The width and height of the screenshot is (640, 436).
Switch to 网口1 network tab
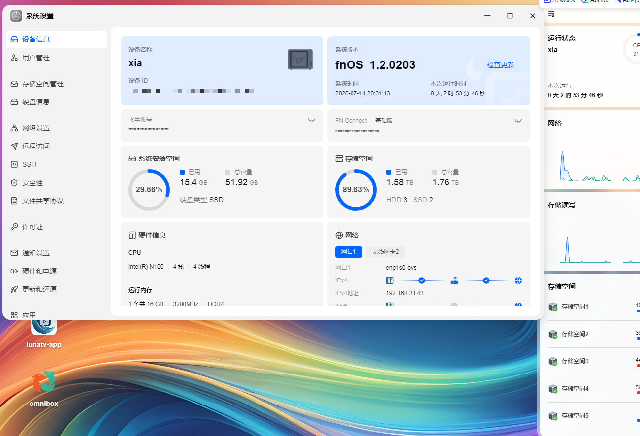click(x=349, y=252)
